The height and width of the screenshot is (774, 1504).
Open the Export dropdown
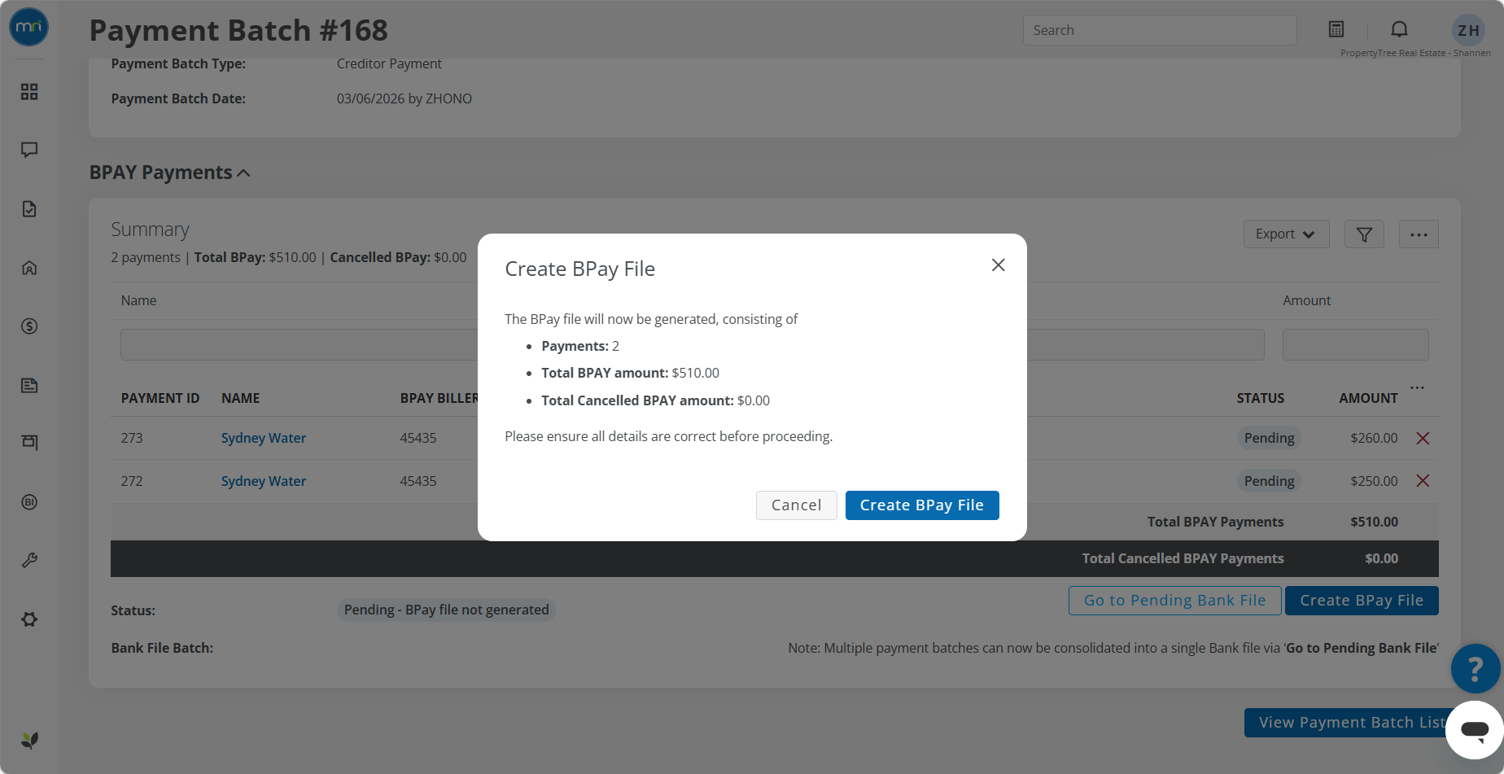coord(1286,234)
